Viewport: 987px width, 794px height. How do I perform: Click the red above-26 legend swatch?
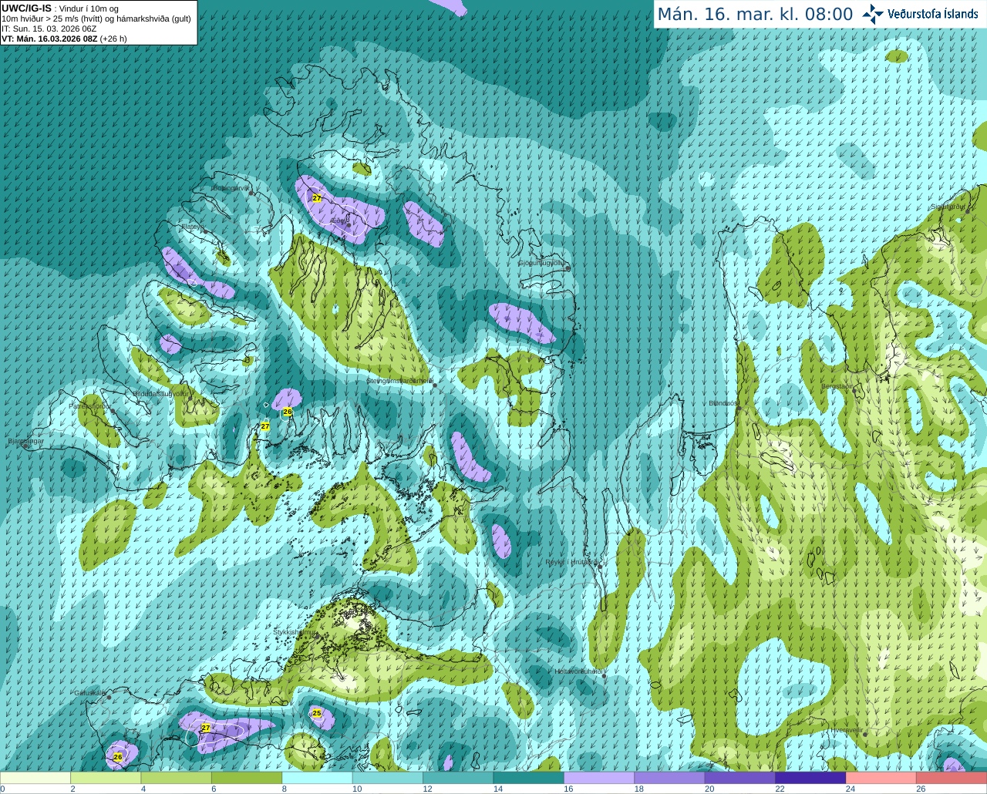point(952,778)
